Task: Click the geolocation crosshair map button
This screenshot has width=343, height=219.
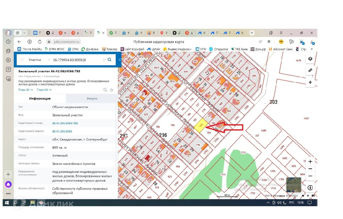Action: coord(310,82)
